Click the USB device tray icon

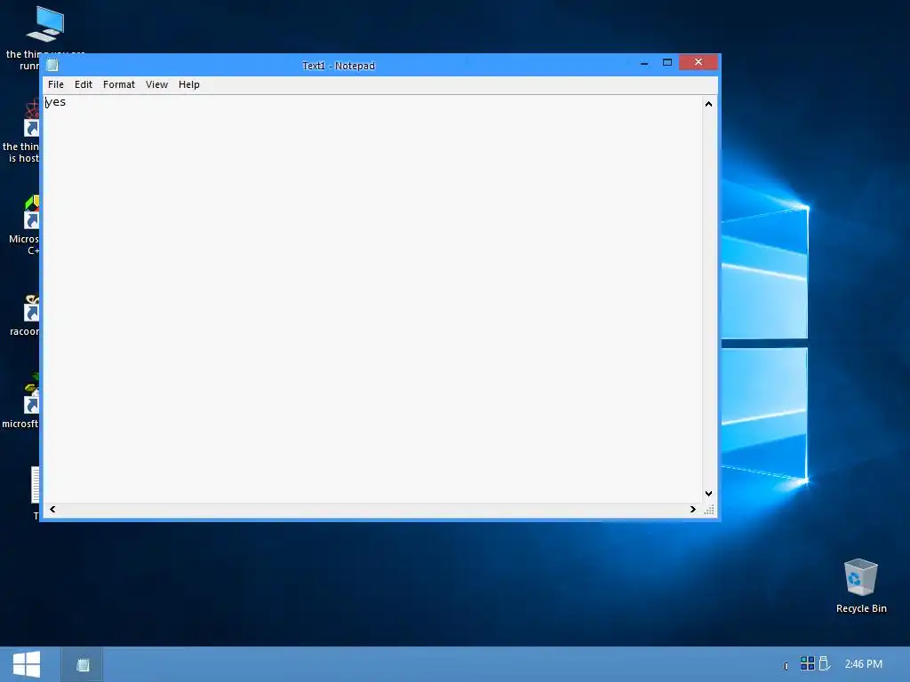824,662
